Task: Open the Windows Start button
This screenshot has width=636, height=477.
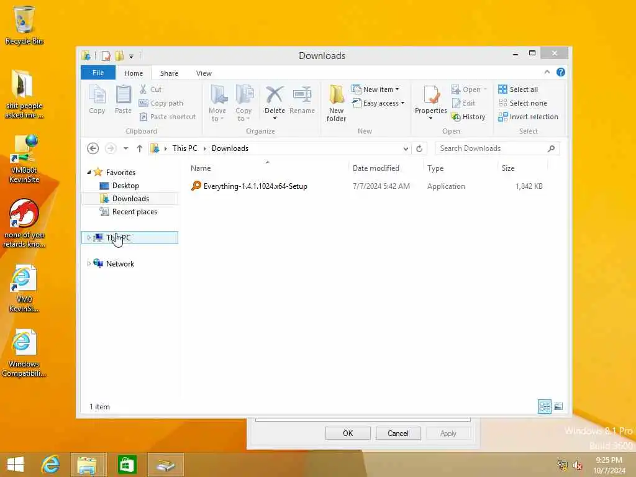Action: (16, 465)
